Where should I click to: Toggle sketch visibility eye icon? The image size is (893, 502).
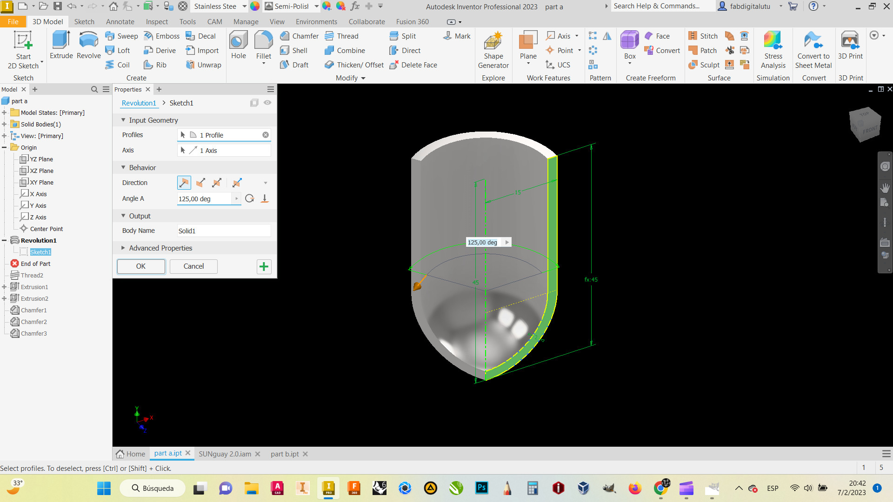pos(267,103)
